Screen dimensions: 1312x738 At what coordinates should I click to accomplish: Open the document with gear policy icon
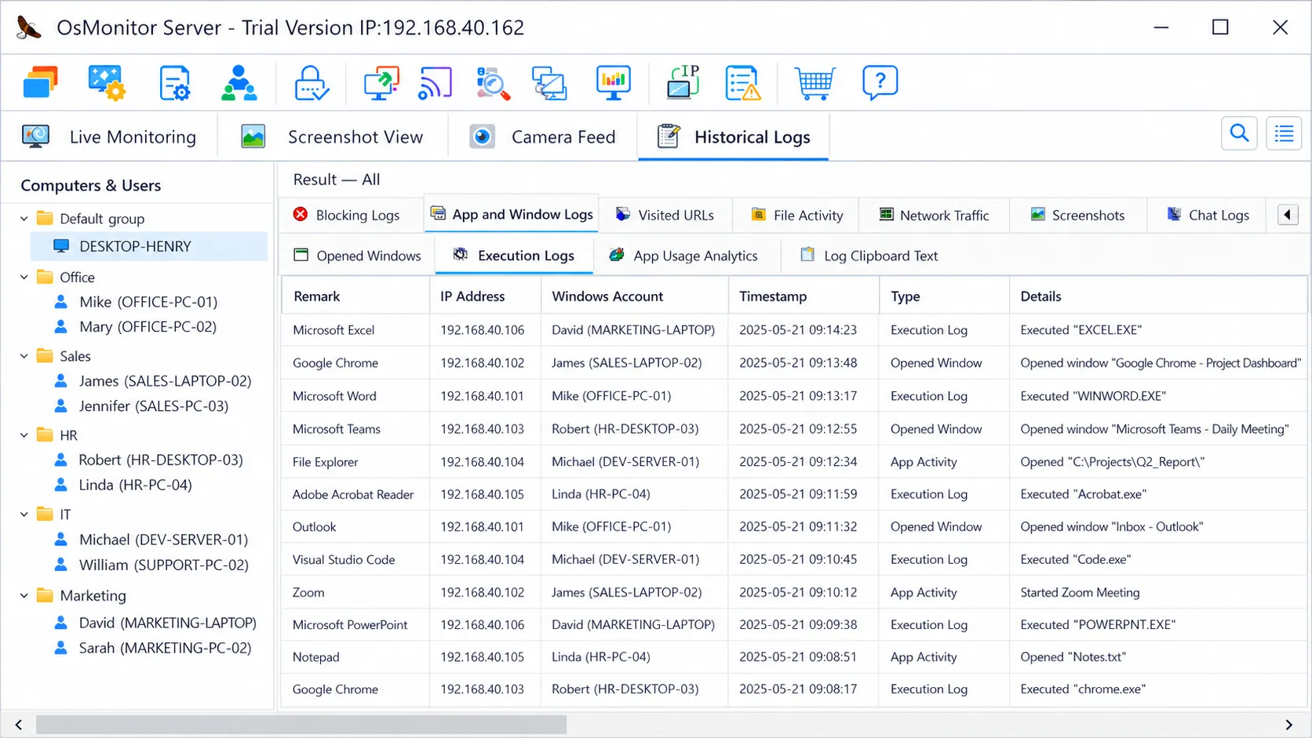173,82
